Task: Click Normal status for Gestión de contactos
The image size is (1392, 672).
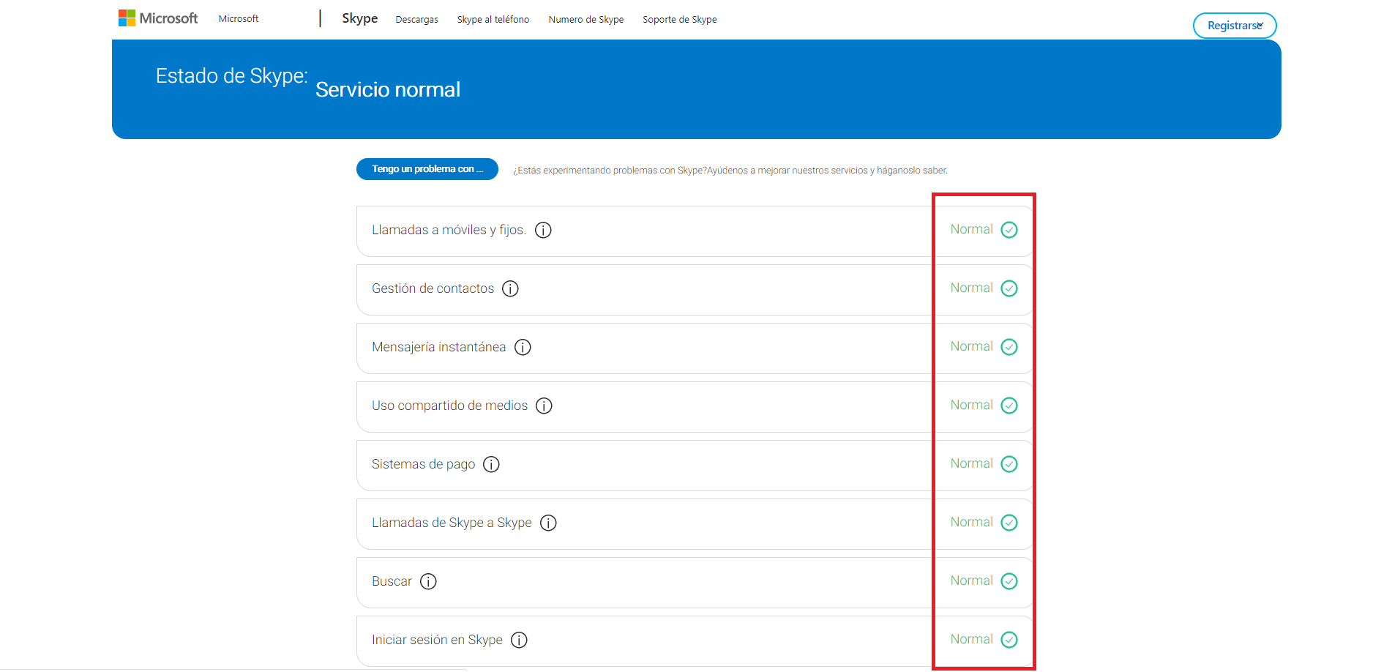Action: 972,288
